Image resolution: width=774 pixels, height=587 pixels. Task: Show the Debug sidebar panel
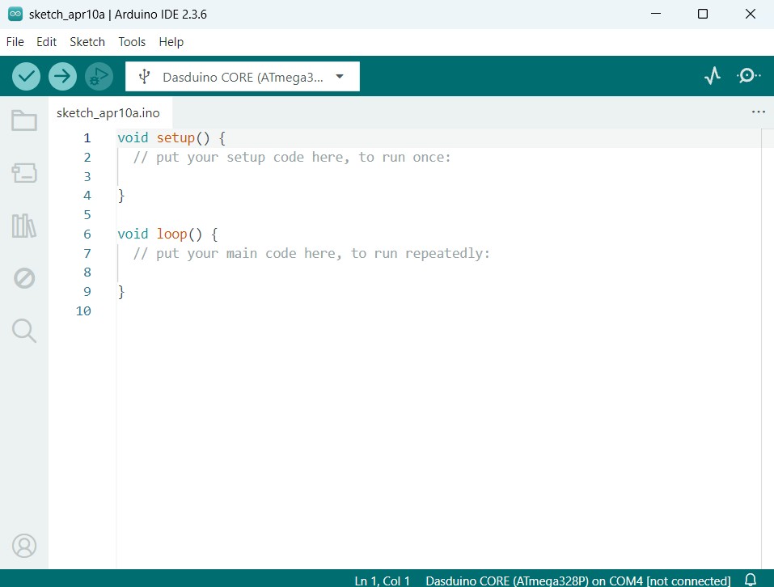coord(24,278)
